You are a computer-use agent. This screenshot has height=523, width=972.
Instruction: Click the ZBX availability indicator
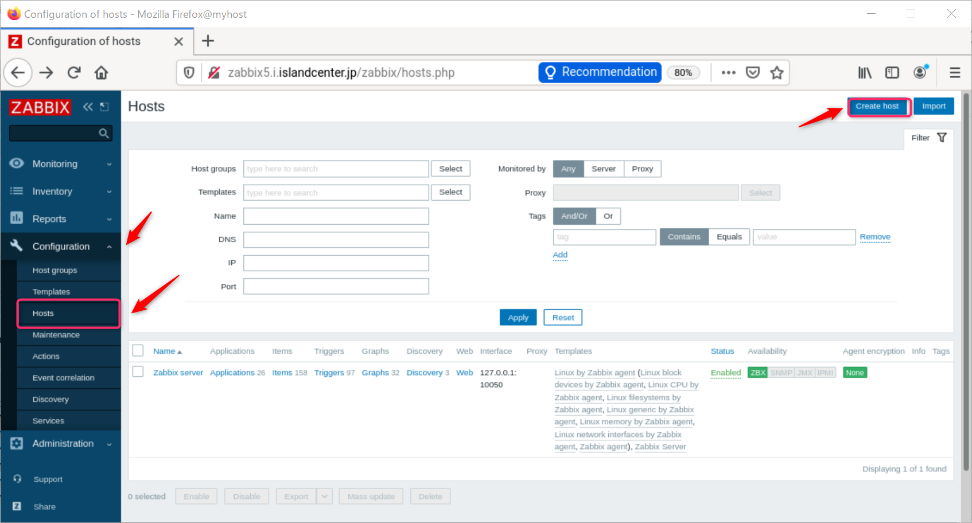point(758,373)
